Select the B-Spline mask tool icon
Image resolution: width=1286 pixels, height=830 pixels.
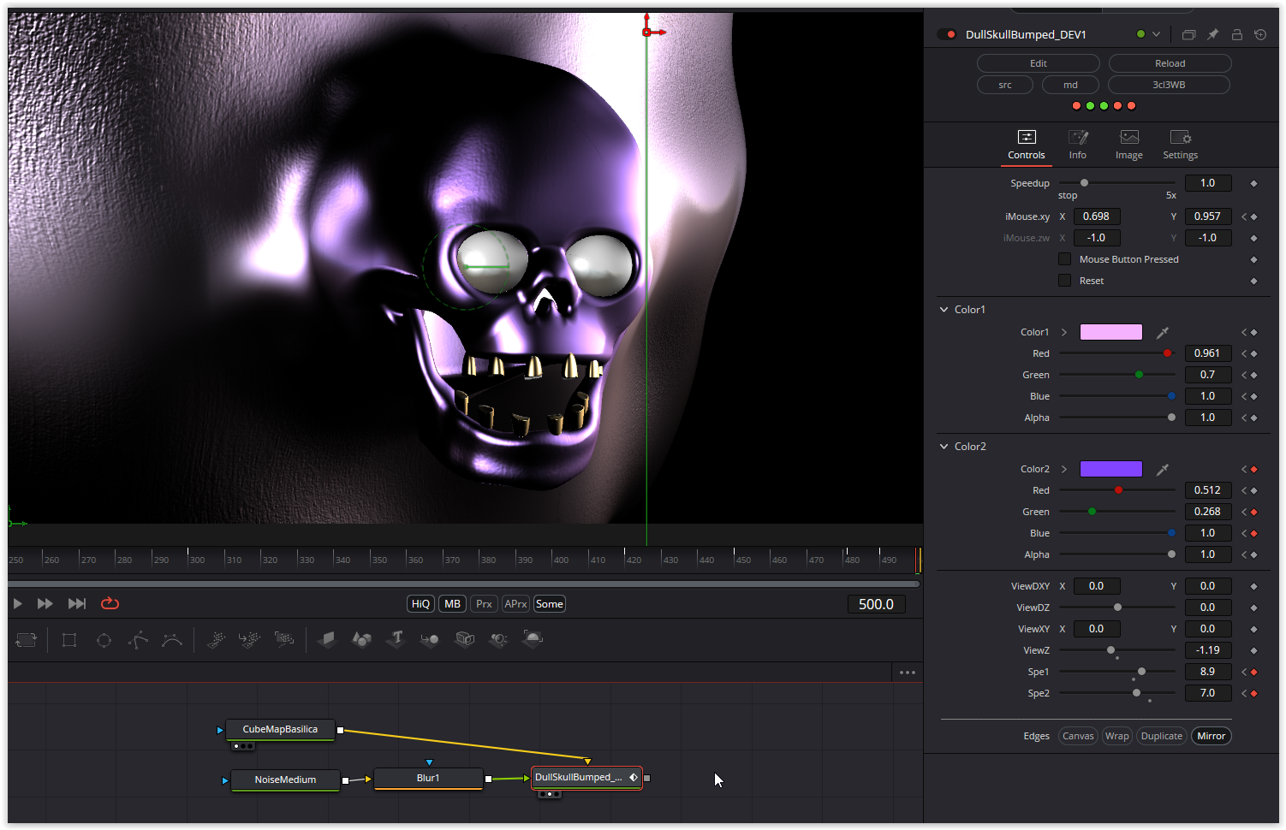point(172,640)
